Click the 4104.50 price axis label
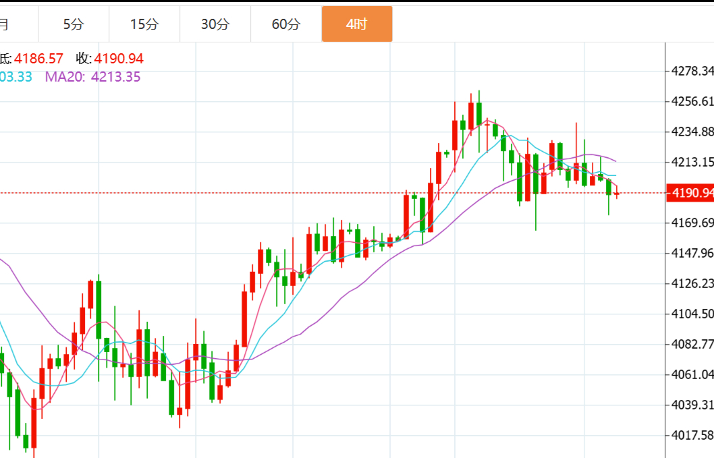This screenshot has width=714, height=458. 692,314
